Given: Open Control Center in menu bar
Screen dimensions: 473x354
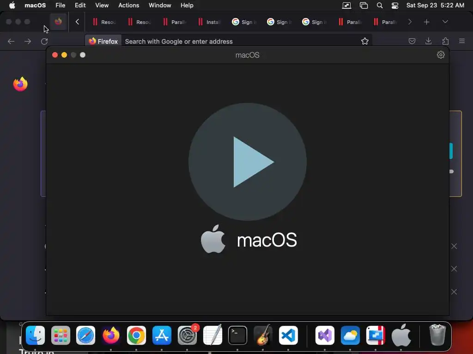Looking at the screenshot, I should tap(394, 6).
